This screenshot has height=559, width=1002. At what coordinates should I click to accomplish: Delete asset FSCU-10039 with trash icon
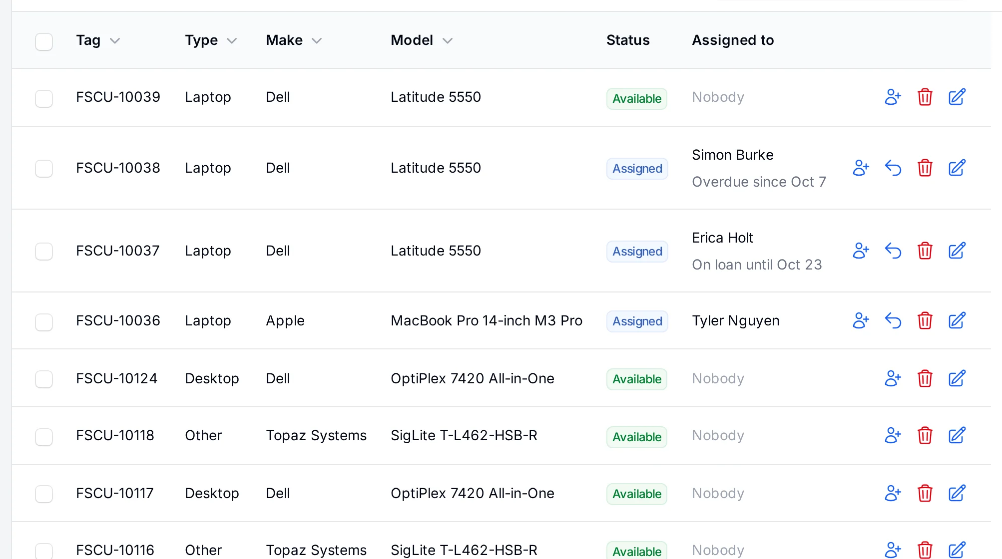pos(925,97)
